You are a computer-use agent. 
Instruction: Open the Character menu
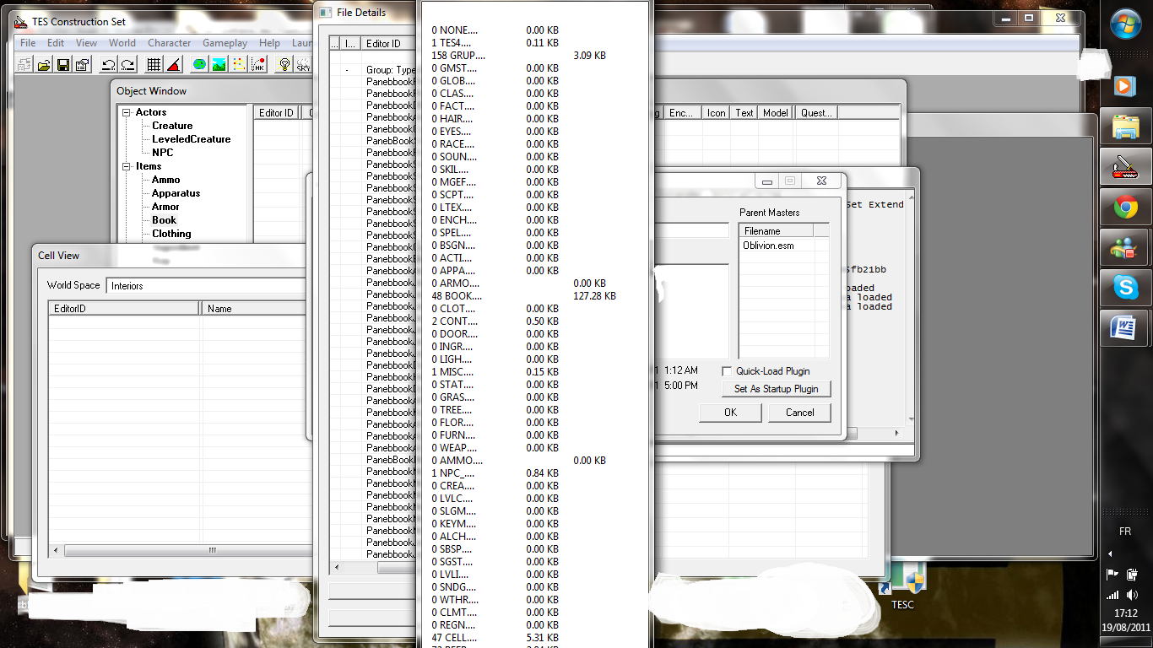coord(170,43)
